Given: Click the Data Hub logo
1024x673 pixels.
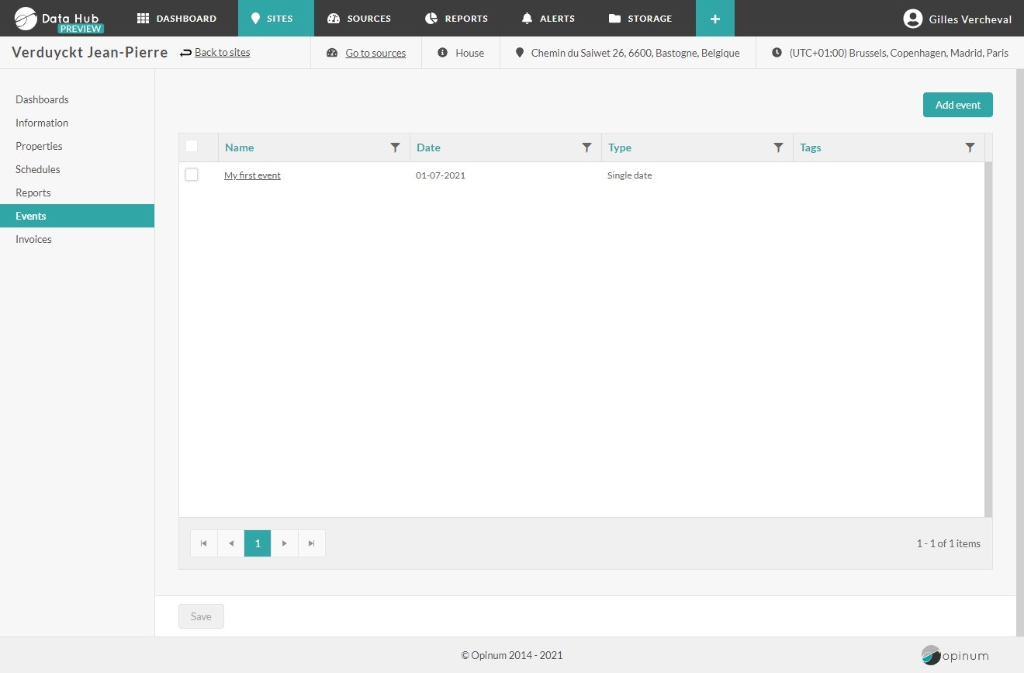Looking at the screenshot, I should pyautogui.click(x=58, y=19).
